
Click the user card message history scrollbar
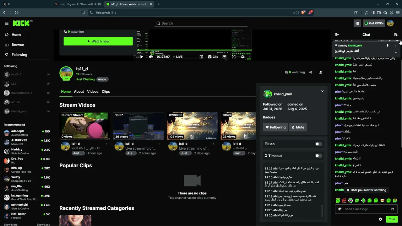click(x=322, y=211)
